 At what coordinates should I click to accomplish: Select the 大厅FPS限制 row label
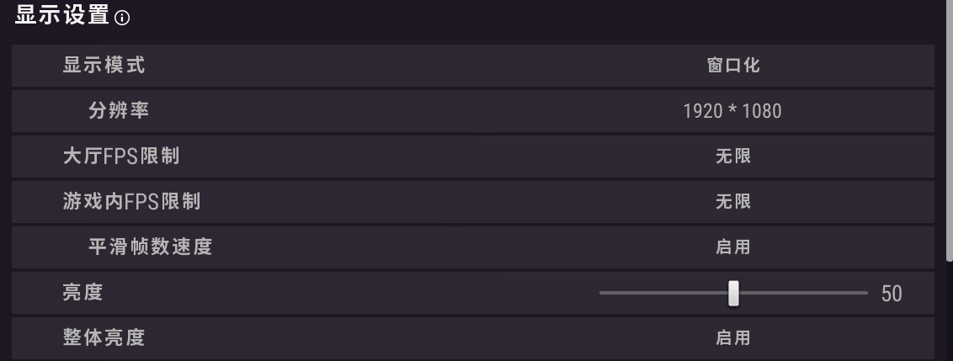click(x=120, y=156)
